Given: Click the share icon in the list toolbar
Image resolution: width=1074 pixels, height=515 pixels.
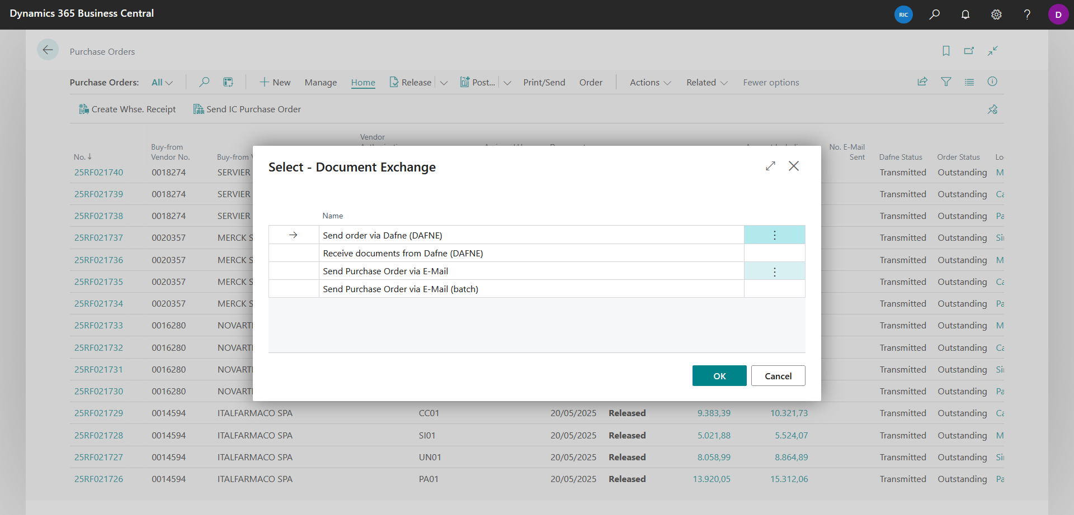Looking at the screenshot, I should [922, 82].
